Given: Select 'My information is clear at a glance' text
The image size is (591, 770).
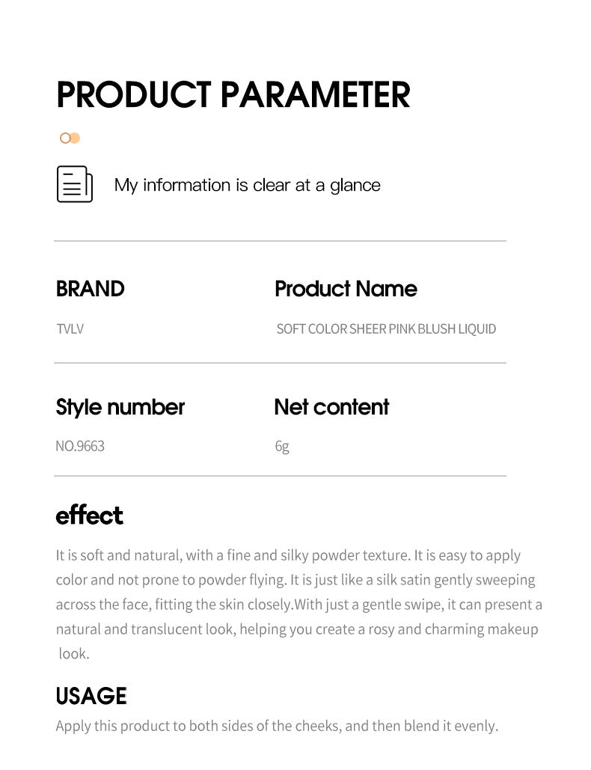Looking at the screenshot, I should point(247,185).
